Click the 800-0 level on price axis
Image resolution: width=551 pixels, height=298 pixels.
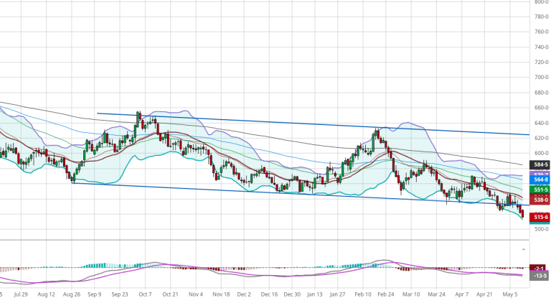click(x=541, y=2)
